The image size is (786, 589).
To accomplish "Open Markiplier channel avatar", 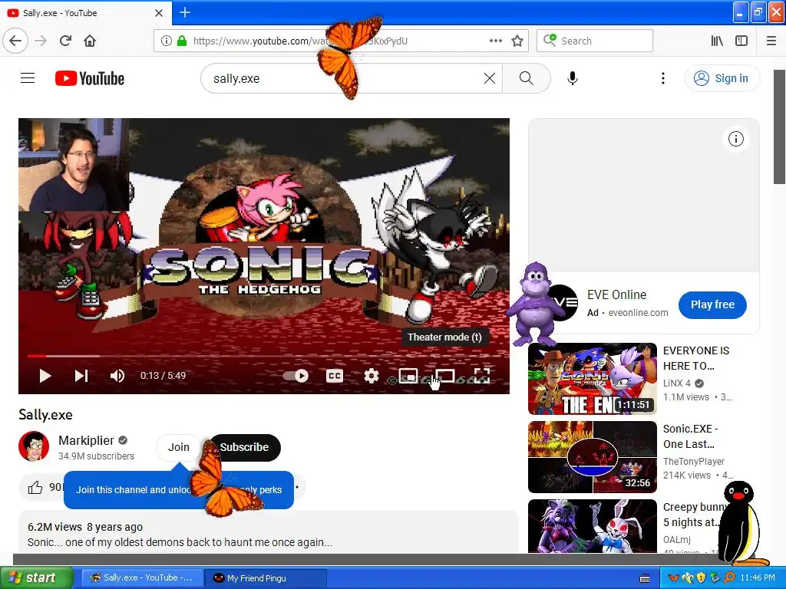I will [x=34, y=446].
